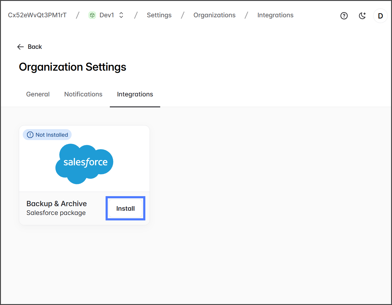Click the Backup & Archive card title
The width and height of the screenshot is (392, 305).
point(56,203)
